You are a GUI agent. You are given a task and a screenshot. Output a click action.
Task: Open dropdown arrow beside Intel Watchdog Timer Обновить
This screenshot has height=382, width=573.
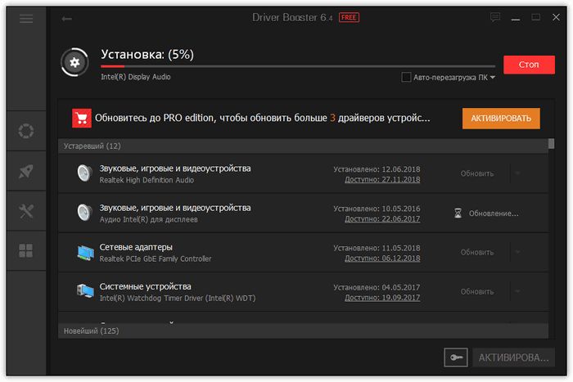tap(517, 291)
